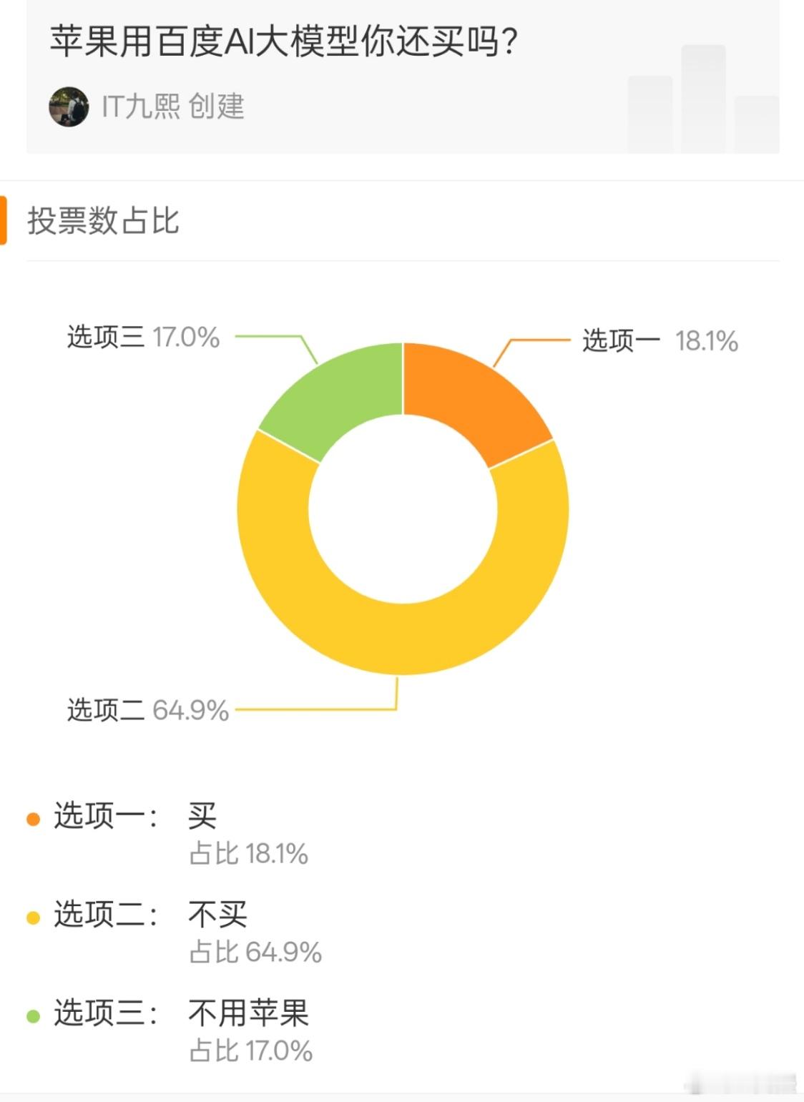Select the 不买 option in the legend
Screen dimensions: 804x1102
coord(217,914)
